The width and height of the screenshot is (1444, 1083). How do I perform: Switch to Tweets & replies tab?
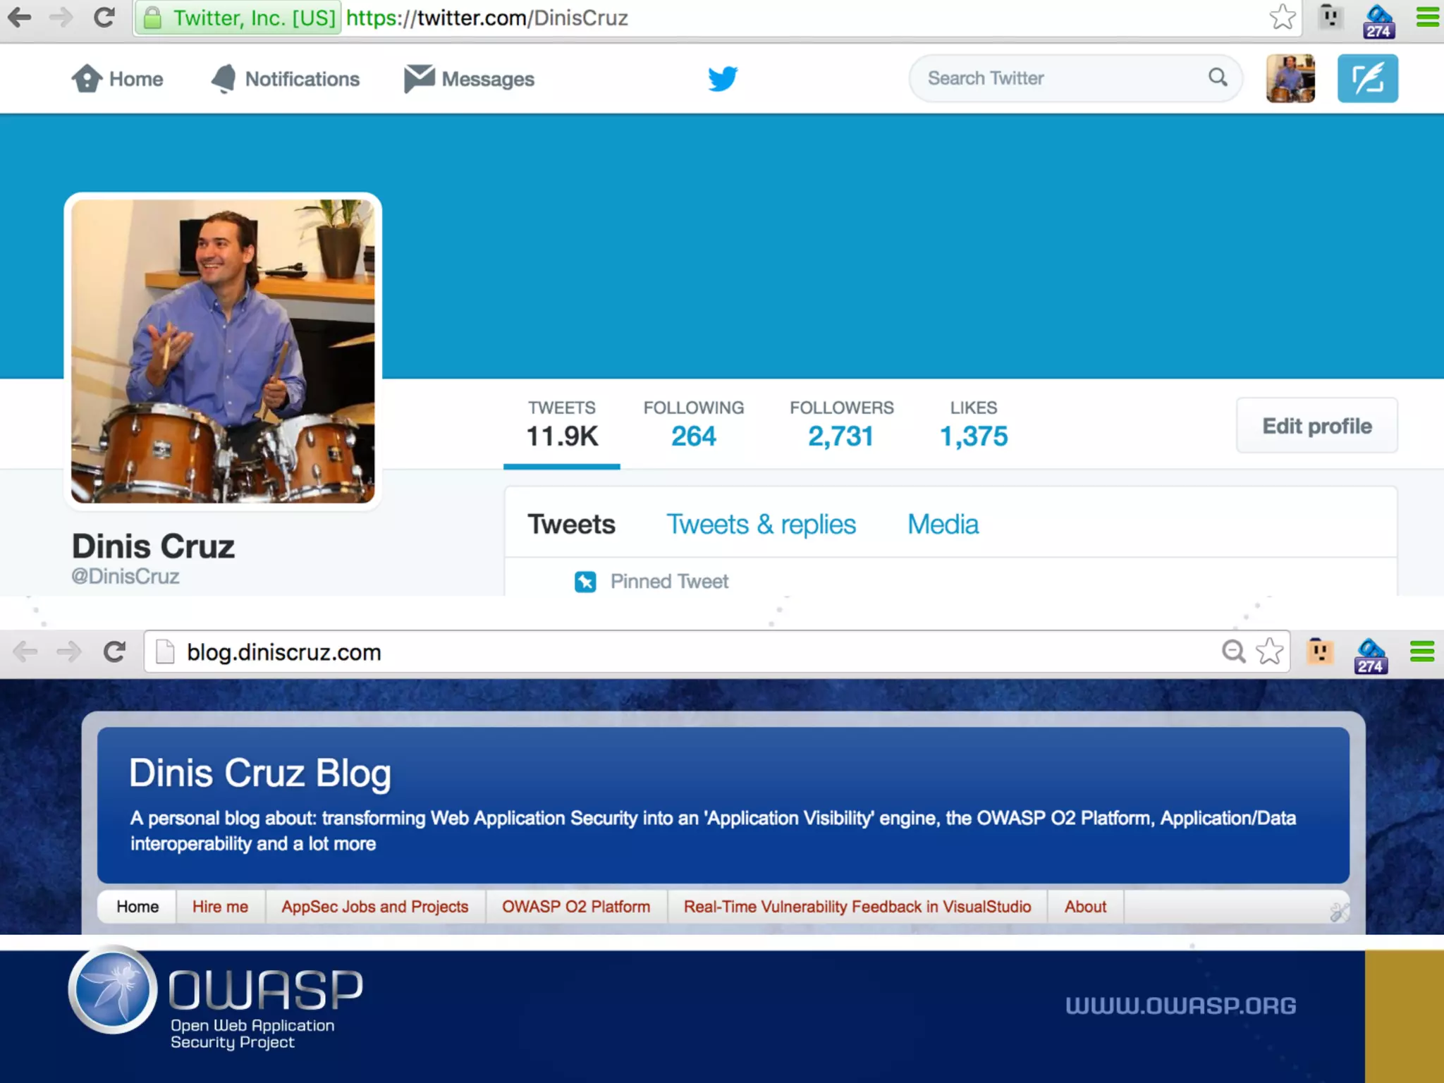(x=761, y=525)
